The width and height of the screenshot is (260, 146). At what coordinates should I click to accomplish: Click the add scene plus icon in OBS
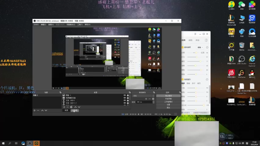click(x=34, y=110)
